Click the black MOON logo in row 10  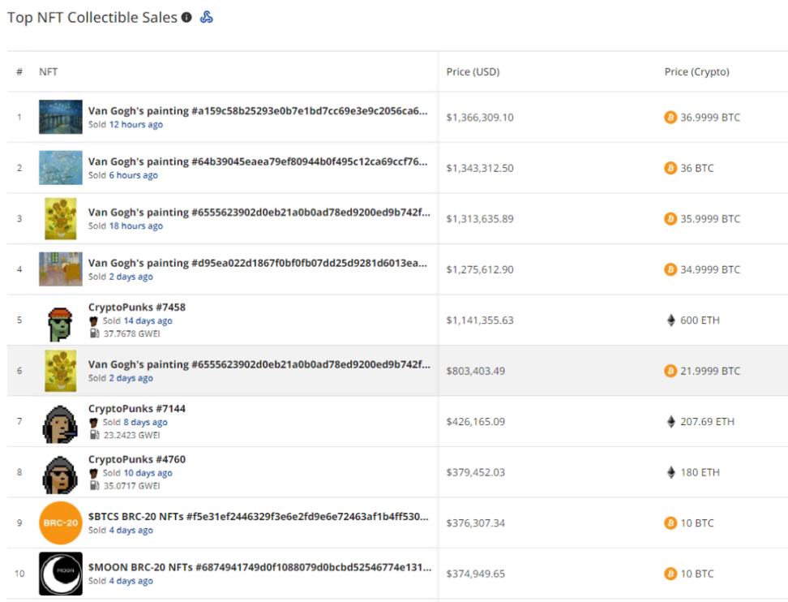click(x=61, y=574)
